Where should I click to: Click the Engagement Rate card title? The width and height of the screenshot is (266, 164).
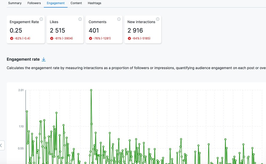(24, 22)
